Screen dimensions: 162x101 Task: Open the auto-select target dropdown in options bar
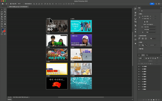20,4
